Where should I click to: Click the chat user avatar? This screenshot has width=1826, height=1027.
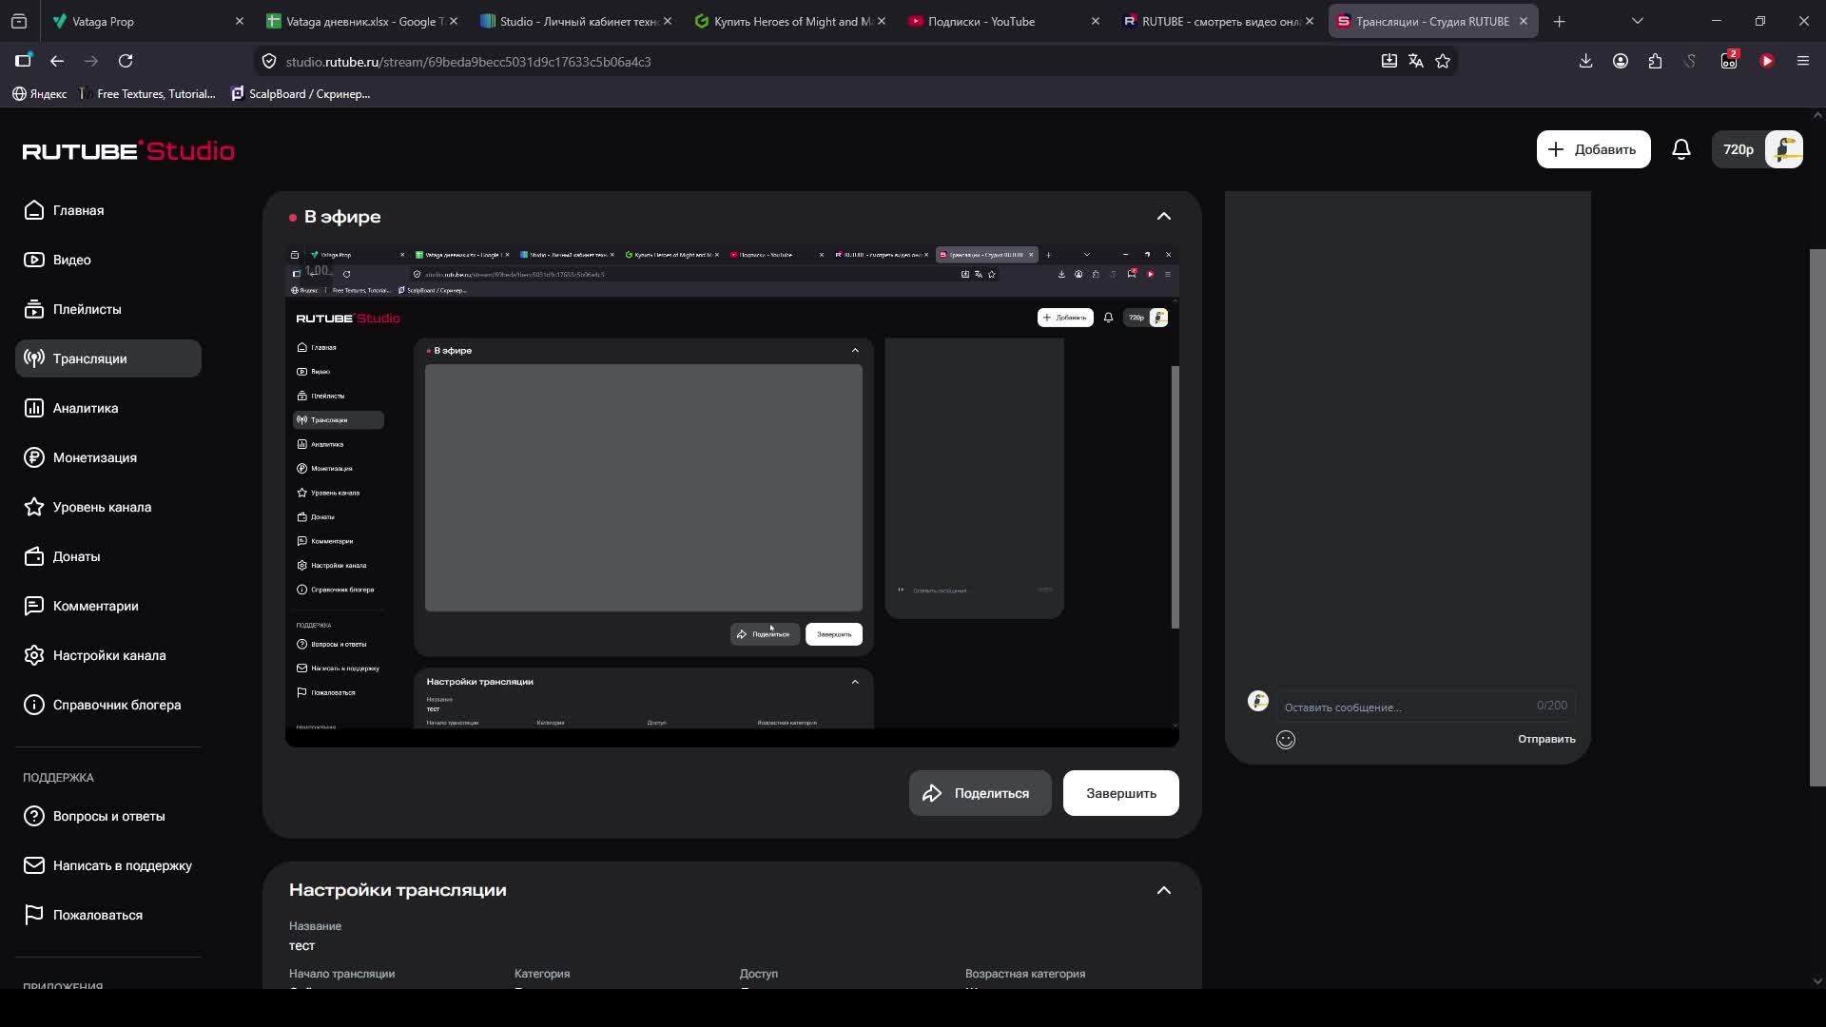(x=1258, y=702)
